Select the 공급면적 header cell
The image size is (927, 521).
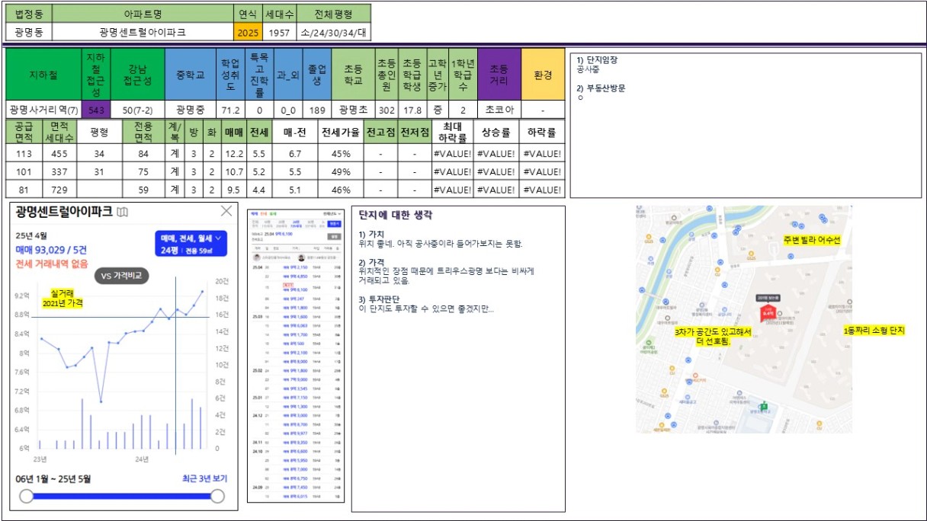23,132
